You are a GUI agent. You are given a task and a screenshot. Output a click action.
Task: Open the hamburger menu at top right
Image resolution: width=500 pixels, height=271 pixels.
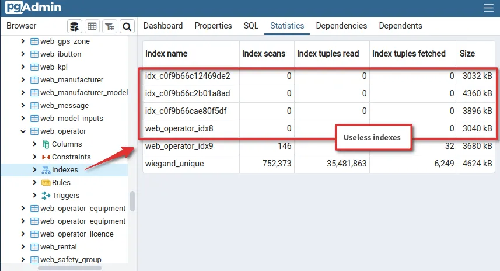(x=488, y=8)
